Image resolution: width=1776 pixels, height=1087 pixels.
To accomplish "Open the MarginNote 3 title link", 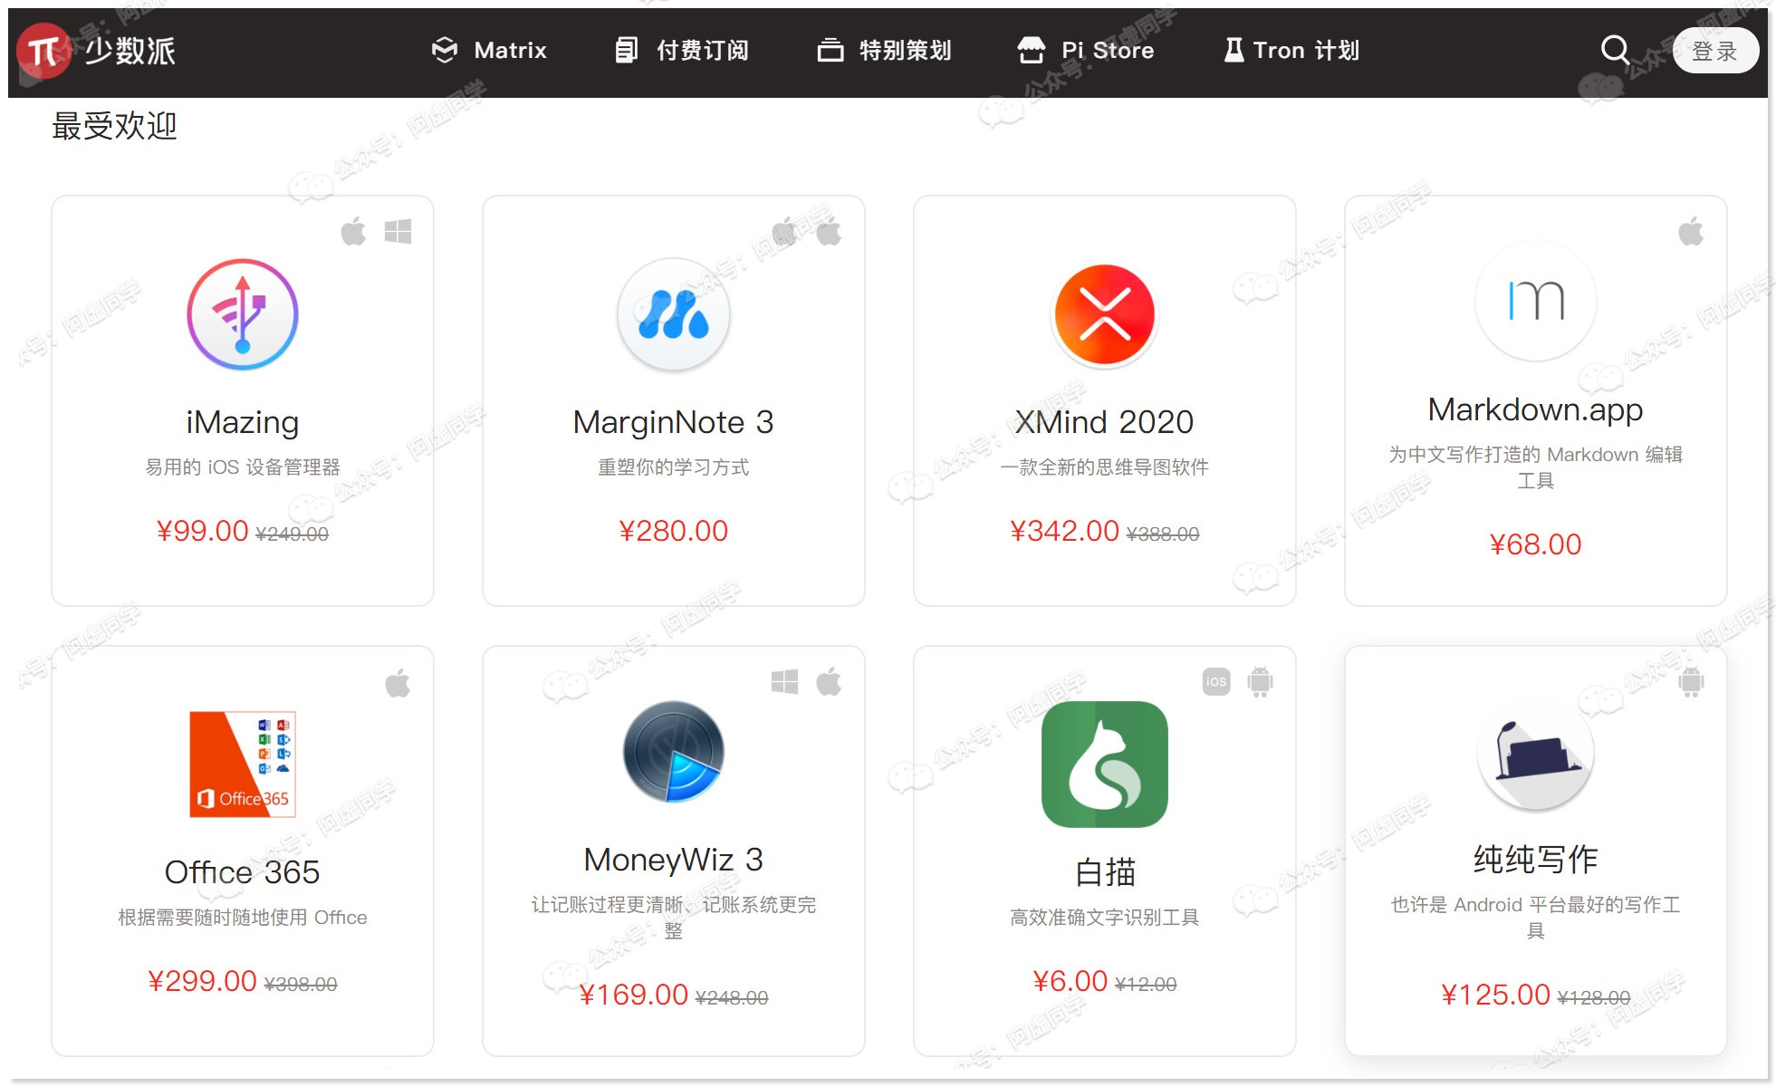I will pyautogui.click(x=674, y=422).
